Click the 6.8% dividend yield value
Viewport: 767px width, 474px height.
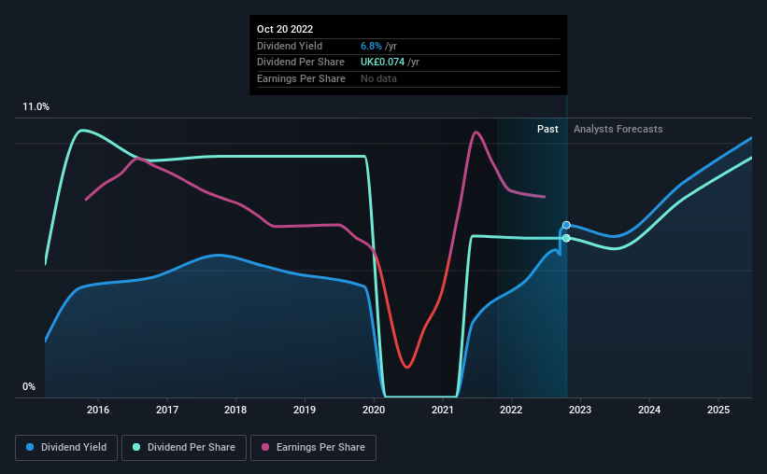(x=371, y=46)
